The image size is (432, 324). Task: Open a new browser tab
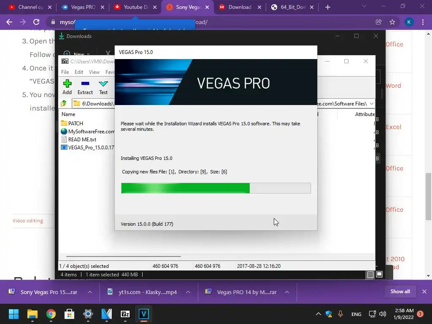(x=327, y=7)
